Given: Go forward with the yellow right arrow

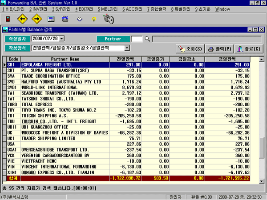Looking at the screenshot, I should click(37, 19).
